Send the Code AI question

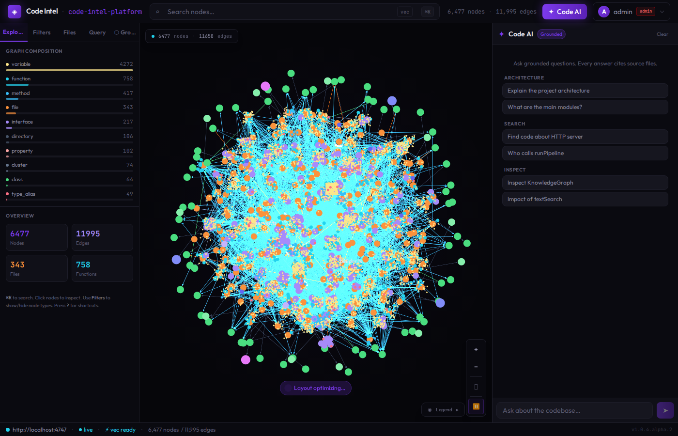[665, 410]
